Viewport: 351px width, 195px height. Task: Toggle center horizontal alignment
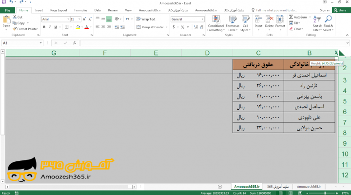pyautogui.click(x=103, y=27)
